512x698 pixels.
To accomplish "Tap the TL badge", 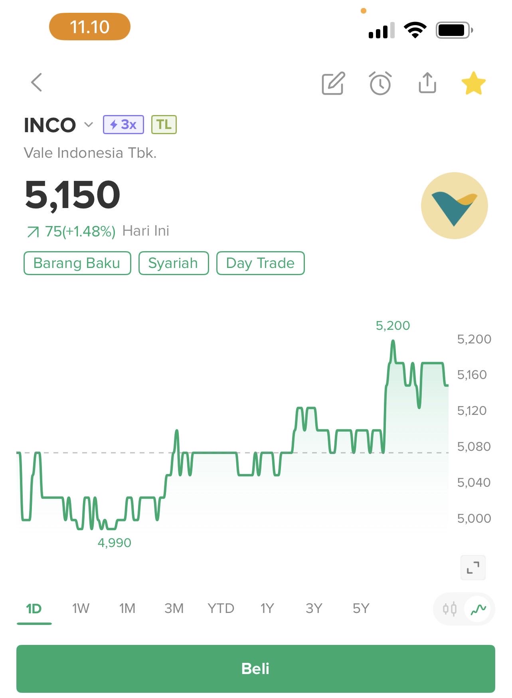I will point(164,125).
